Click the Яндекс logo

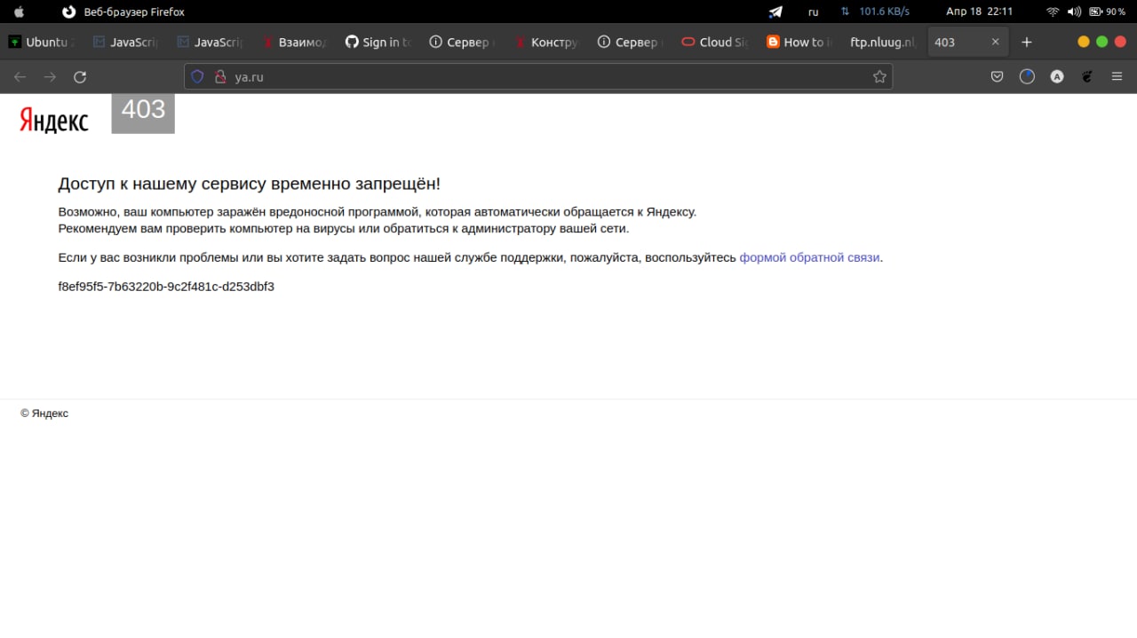(54, 120)
